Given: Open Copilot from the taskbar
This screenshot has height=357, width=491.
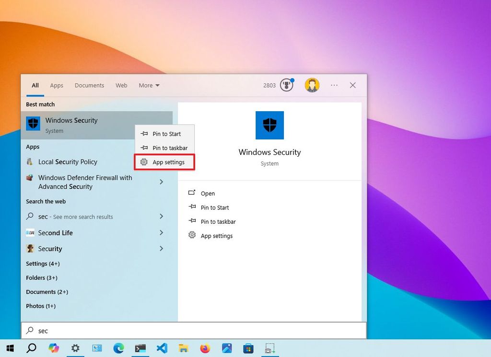Looking at the screenshot, I should click(x=54, y=348).
